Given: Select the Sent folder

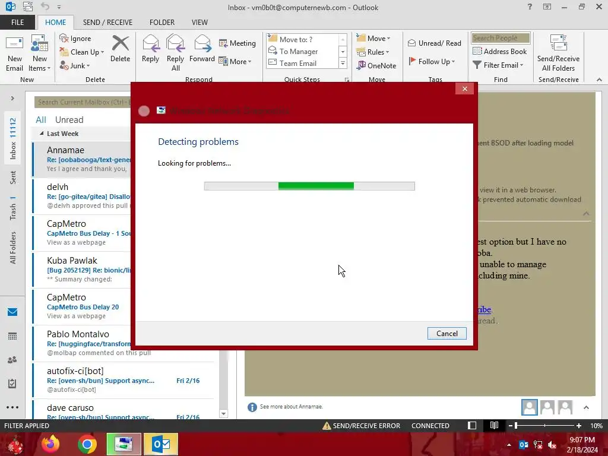Looking at the screenshot, I should [x=13, y=178].
